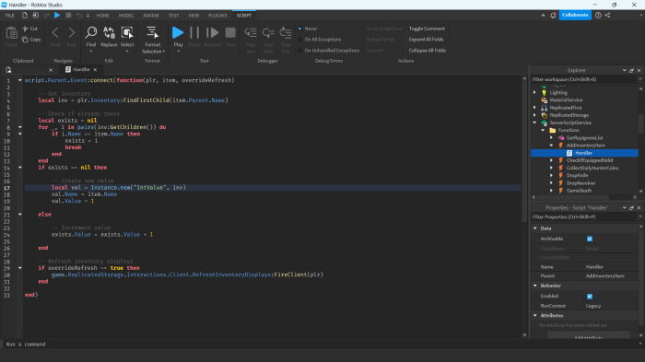
Task: Open the help question mark icon
Action: point(598,16)
